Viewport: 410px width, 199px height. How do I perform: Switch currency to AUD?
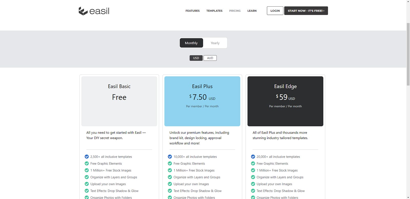210,58
